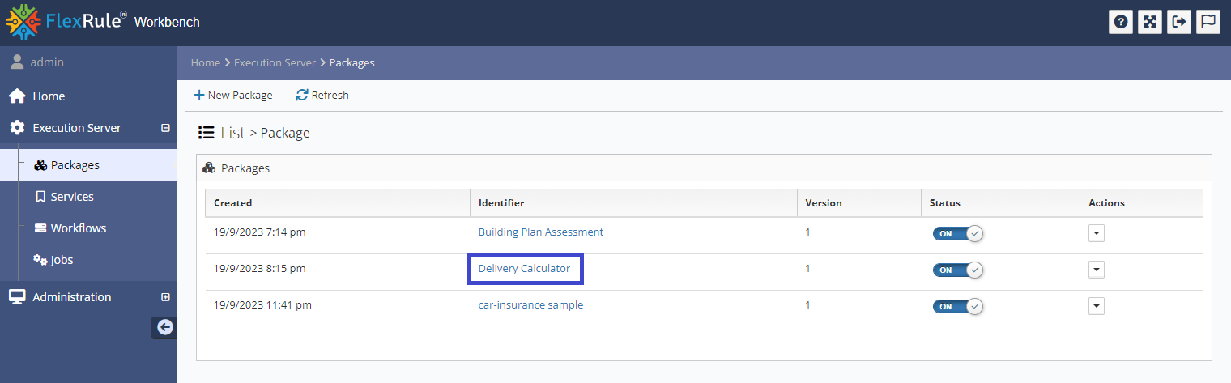
Task: Click the Workbench title text
Action: 167,22
